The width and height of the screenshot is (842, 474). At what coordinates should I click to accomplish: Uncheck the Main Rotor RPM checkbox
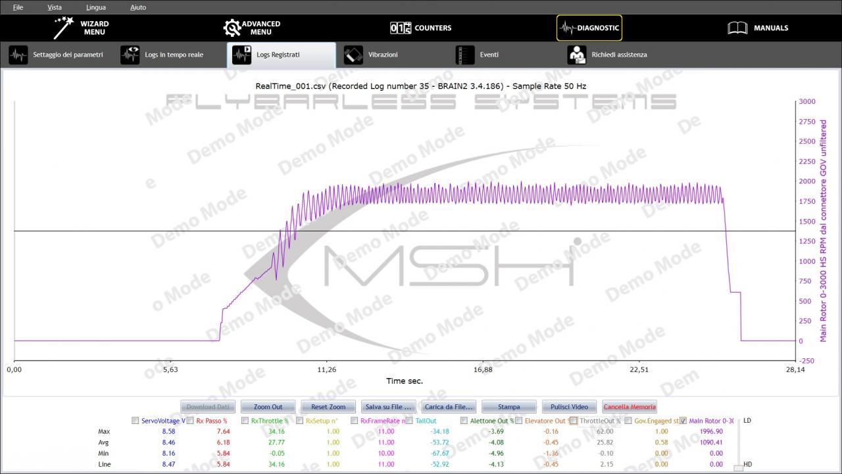click(683, 421)
